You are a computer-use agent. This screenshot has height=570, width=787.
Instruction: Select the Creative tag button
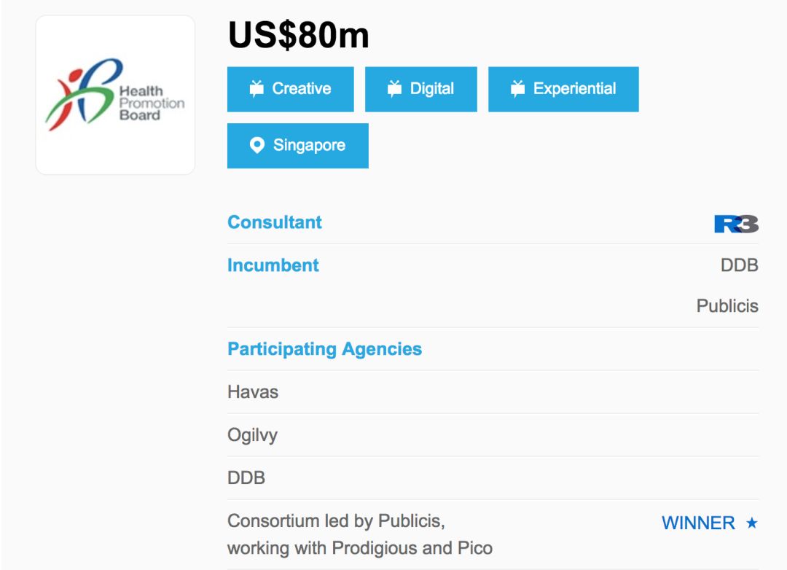tap(291, 89)
